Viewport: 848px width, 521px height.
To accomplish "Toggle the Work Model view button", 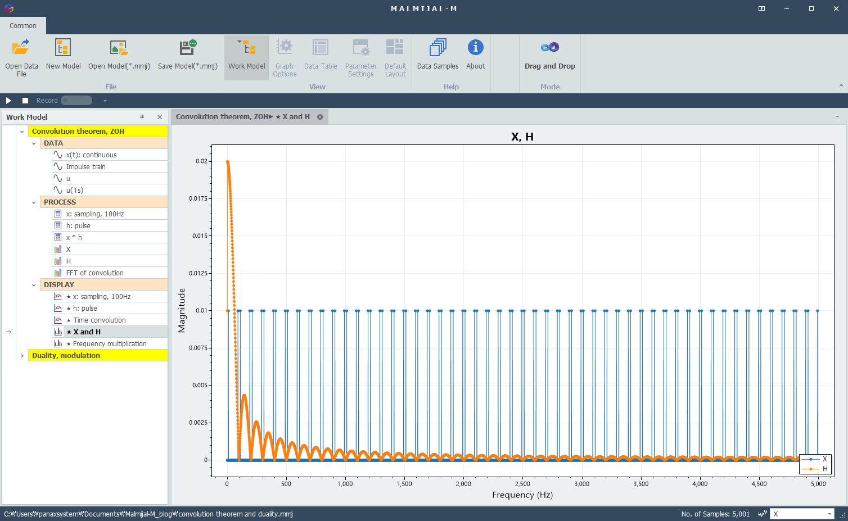I will [x=246, y=57].
